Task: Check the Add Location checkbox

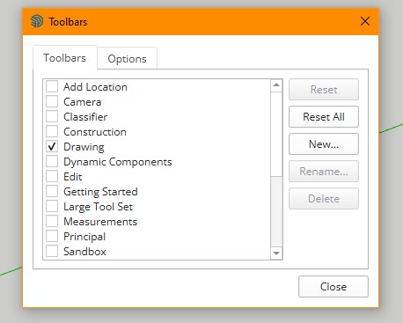Action: (52, 86)
